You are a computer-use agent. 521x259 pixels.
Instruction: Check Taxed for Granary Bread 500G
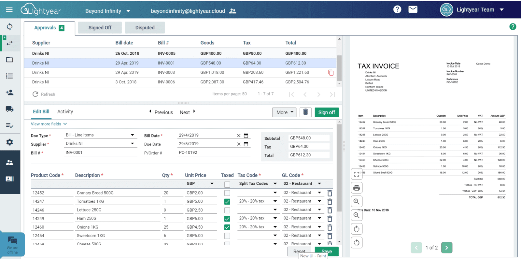pyautogui.click(x=227, y=193)
